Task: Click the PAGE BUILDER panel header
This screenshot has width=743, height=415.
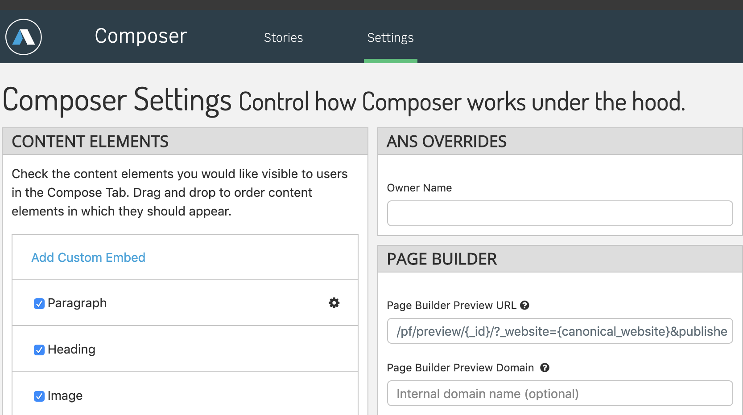Action: pos(560,259)
